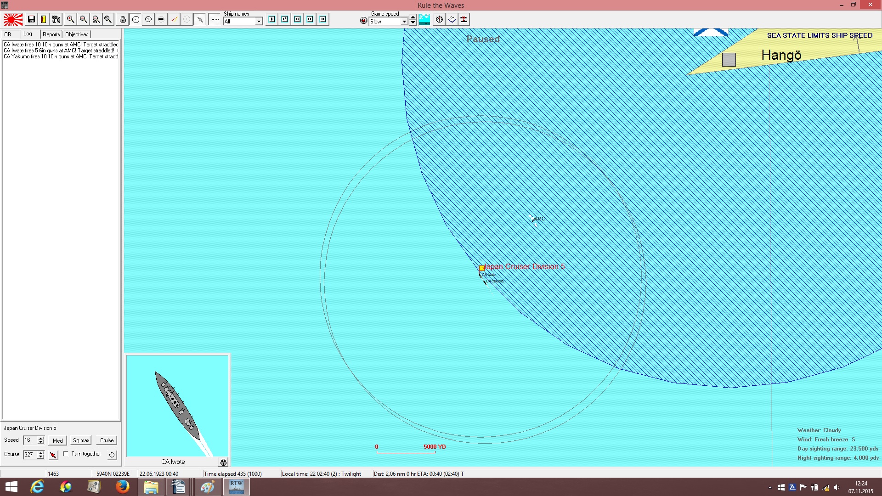The width and height of the screenshot is (882, 496).
Task: Click the red sinking ship icon
Action: pyautogui.click(x=464, y=19)
